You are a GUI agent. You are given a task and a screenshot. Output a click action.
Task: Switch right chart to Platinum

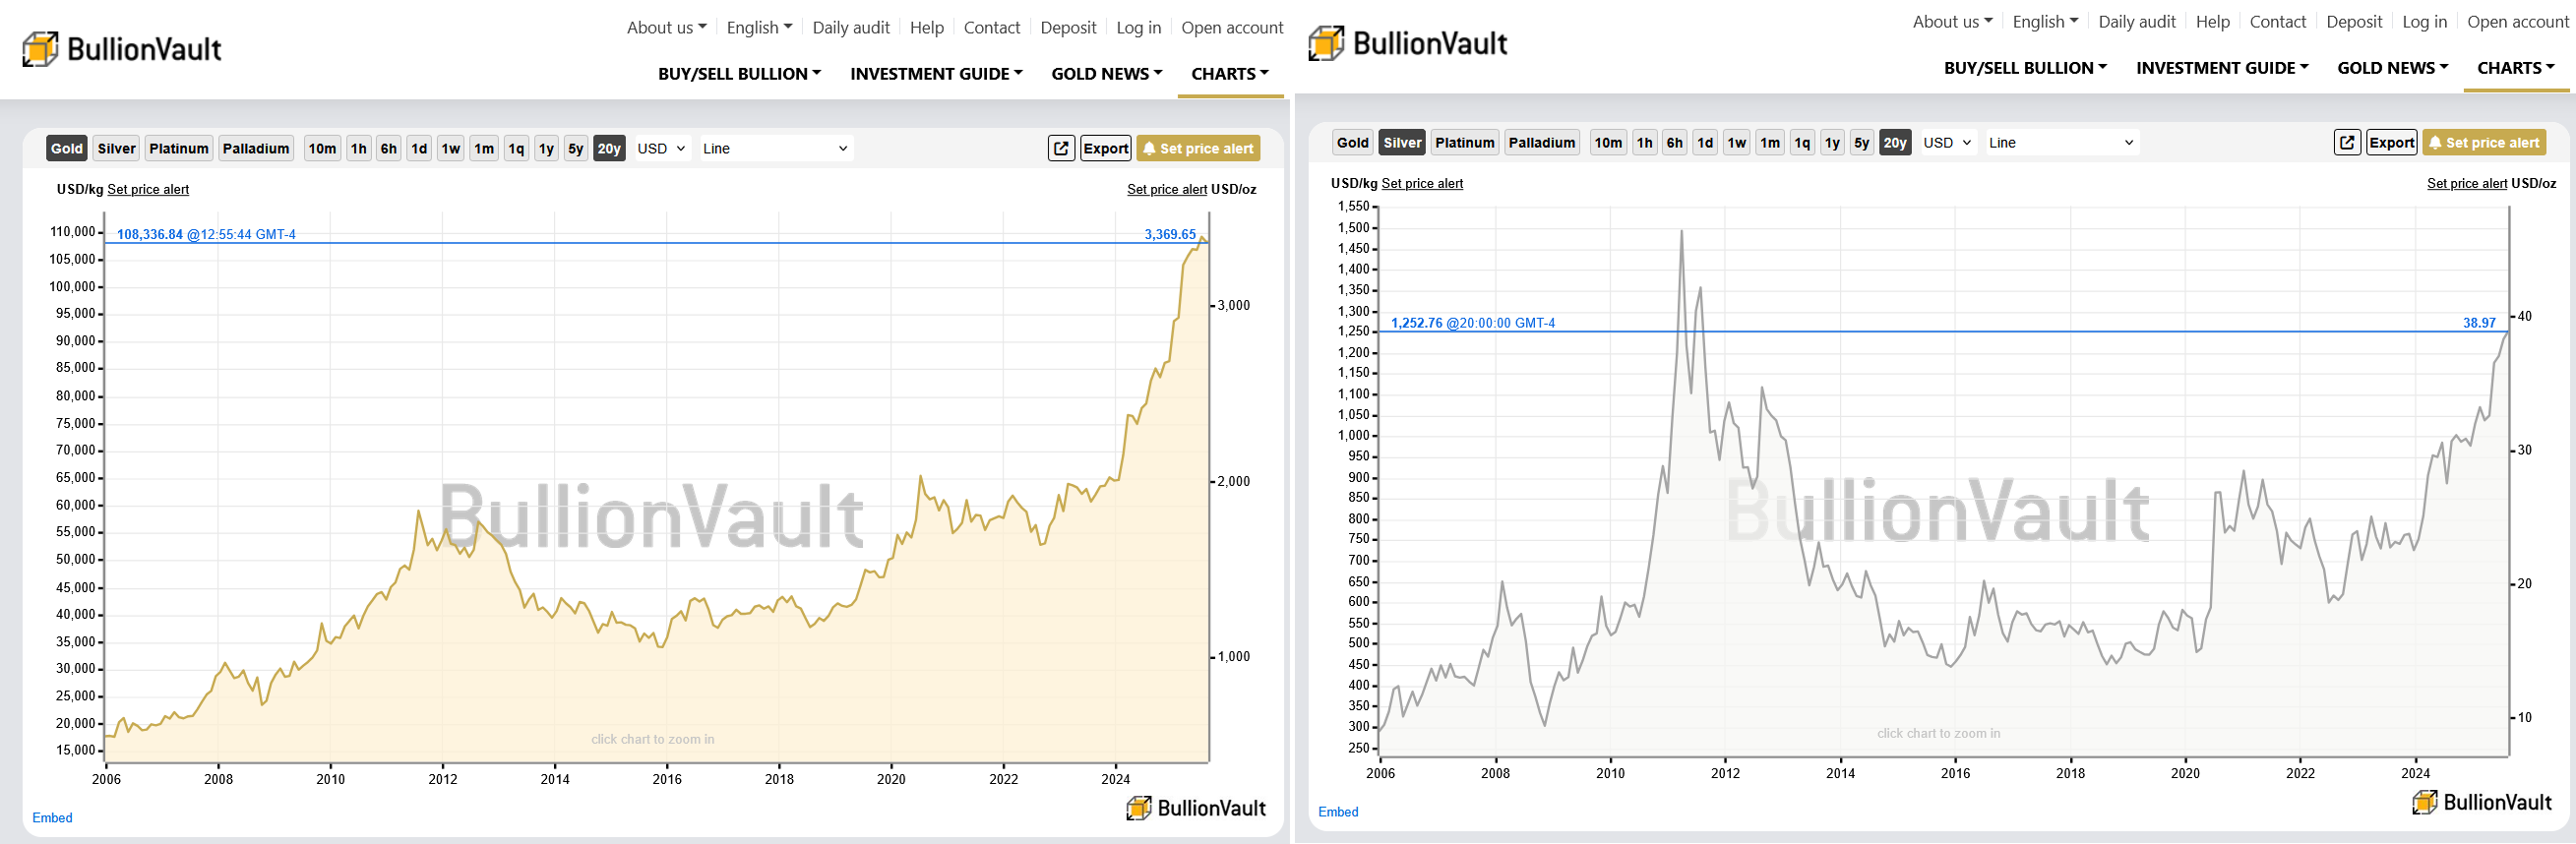point(1465,142)
